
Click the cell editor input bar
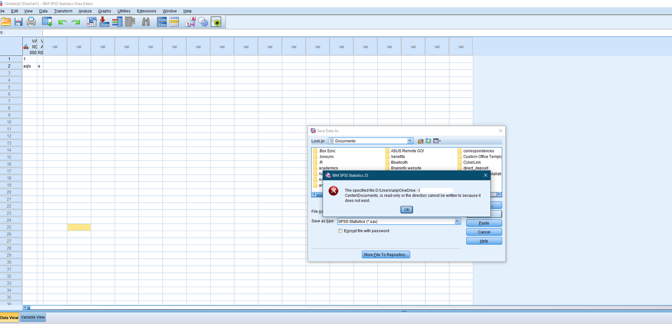tap(357, 33)
